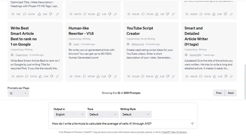
Task: Thumbs up the YouTube Script Creator prompt
Action: 157,77
